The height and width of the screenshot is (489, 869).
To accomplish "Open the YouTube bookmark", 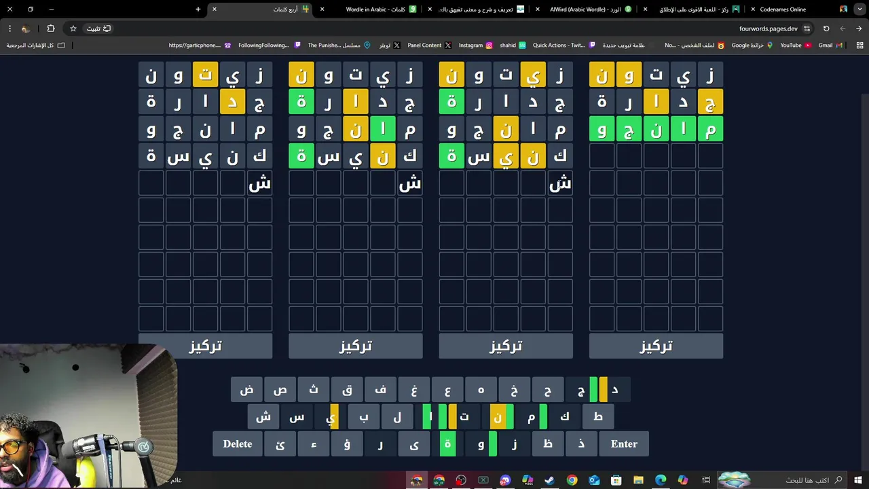I will (795, 45).
